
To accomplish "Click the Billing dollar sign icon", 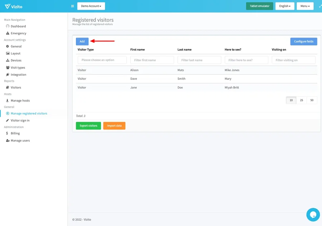I will coord(8,133).
